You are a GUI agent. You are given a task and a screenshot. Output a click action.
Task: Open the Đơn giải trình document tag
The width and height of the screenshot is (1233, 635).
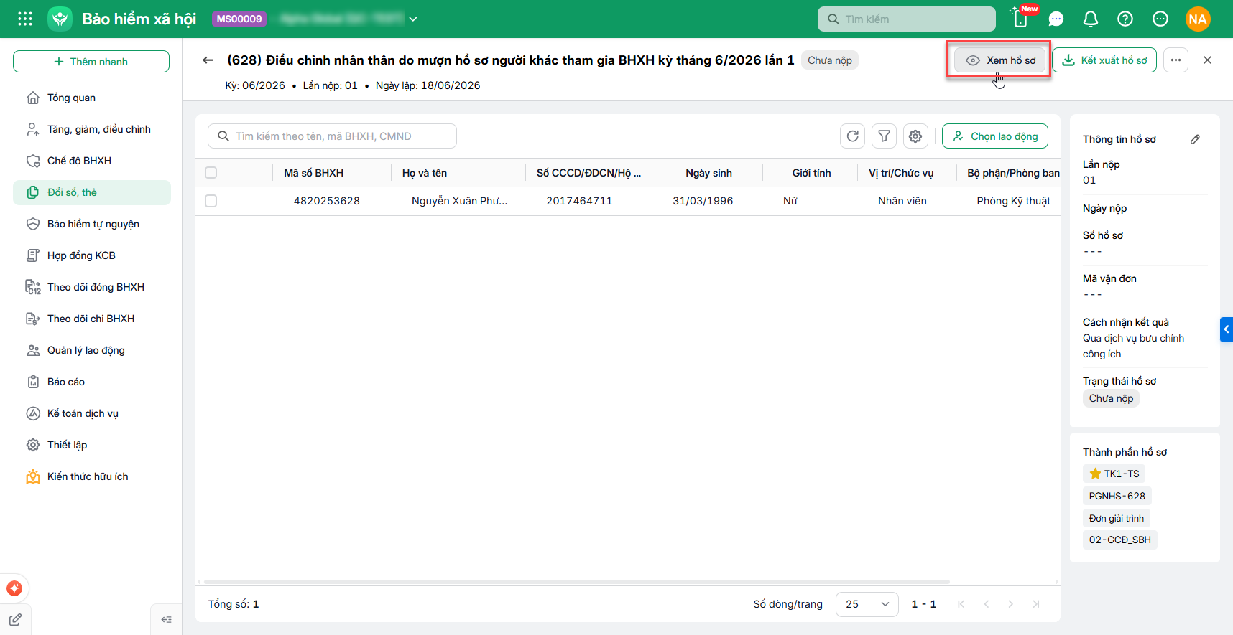tap(1117, 518)
